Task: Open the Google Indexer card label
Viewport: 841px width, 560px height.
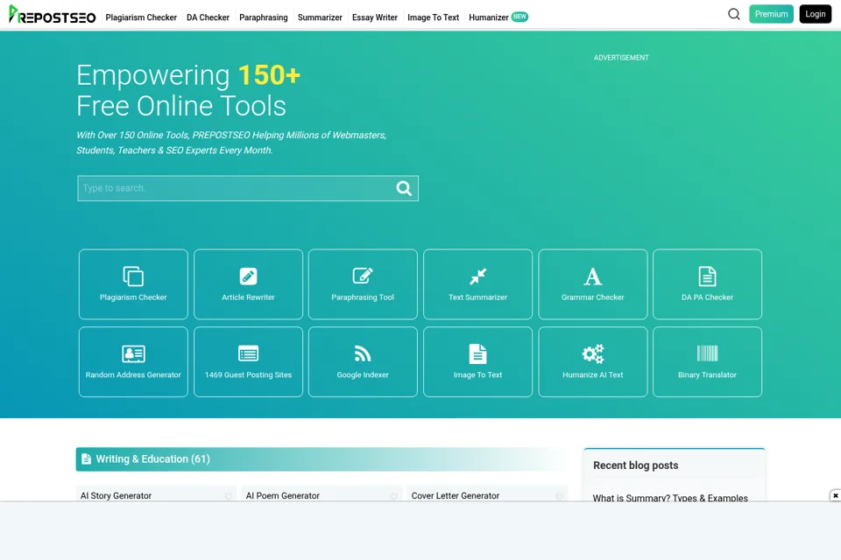Action: point(363,374)
